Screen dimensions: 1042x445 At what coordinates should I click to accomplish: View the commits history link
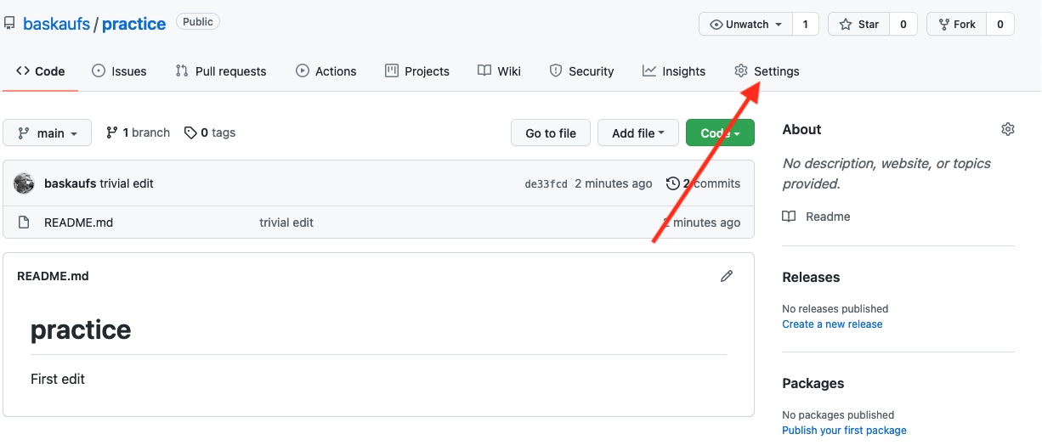703,183
